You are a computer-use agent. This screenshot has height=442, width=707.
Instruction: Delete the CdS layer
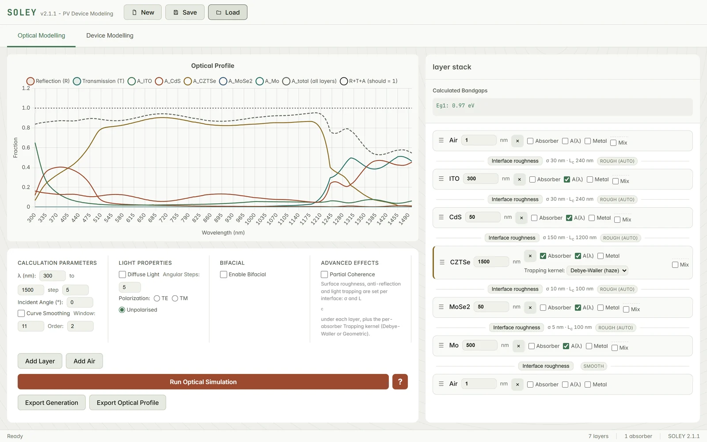(521, 217)
